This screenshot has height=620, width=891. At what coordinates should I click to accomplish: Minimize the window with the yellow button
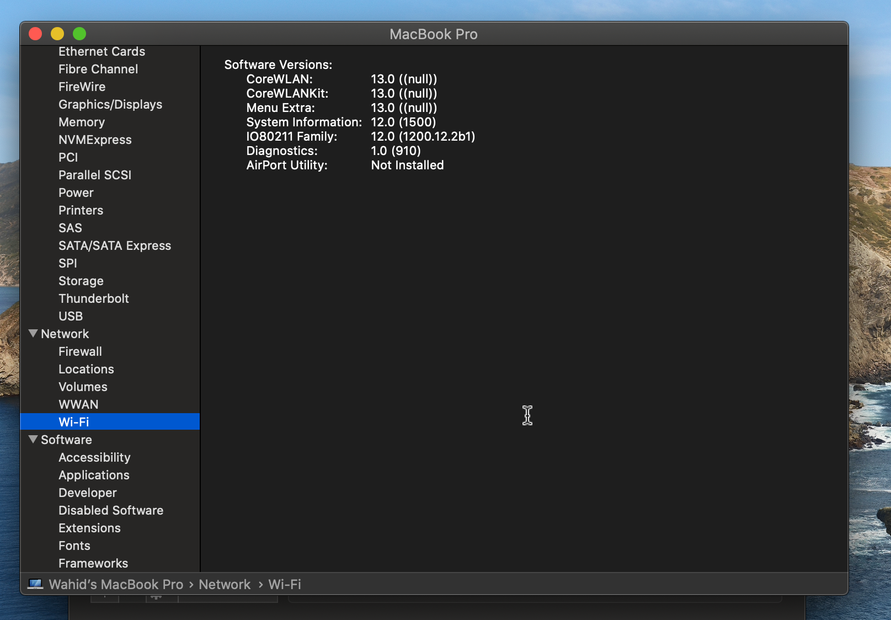click(57, 34)
